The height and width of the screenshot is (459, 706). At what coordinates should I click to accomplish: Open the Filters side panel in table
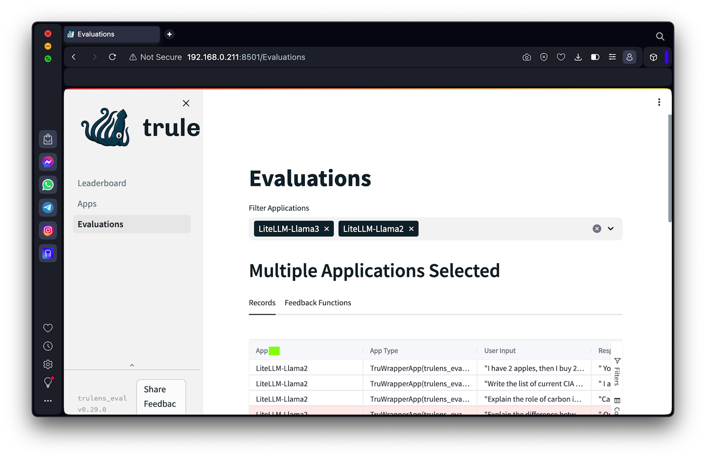pos(617,371)
